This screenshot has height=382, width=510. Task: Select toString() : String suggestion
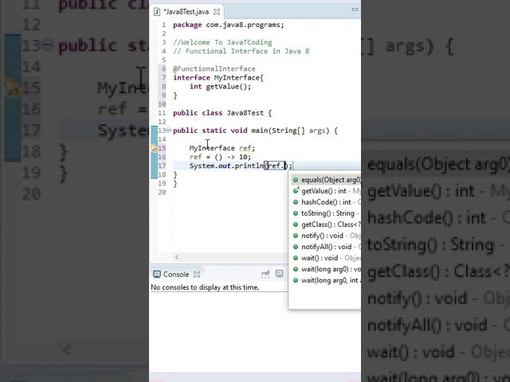pos(326,213)
